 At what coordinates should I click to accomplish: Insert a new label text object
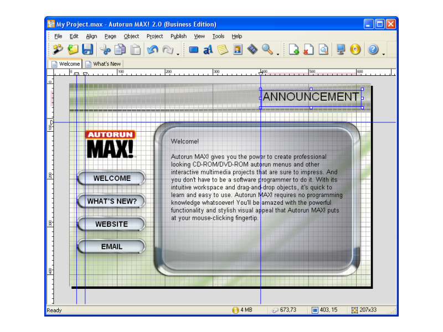point(208,50)
